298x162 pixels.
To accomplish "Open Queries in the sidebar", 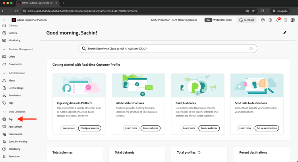I will click(13, 33).
